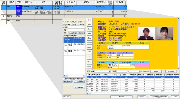The image size is (180, 99).
Task: Select the TEST2 line row
Action: [x=64, y=16]
